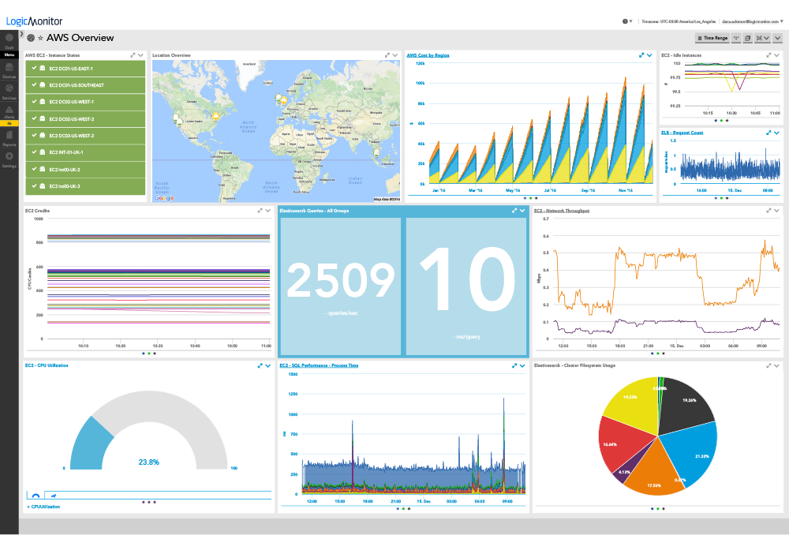Click the Menu tab in the sidebar
Image resolution: width=789 pixels, height=535 pixels.
(9, 54)
